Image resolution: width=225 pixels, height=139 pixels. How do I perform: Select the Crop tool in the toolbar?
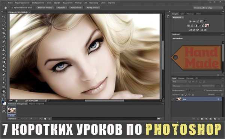click(x=4, y=33)
